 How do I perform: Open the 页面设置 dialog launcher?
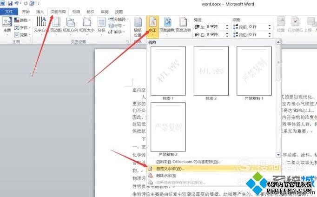[x=128, y=42]
